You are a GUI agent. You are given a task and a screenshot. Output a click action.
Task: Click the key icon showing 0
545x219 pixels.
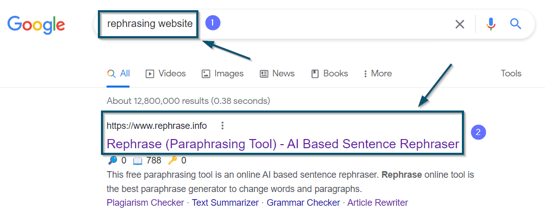coord(172,160)
